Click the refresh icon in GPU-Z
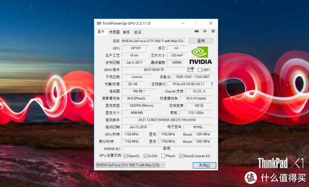This screenshot has width=309, height=187. (x=205, y=31)
